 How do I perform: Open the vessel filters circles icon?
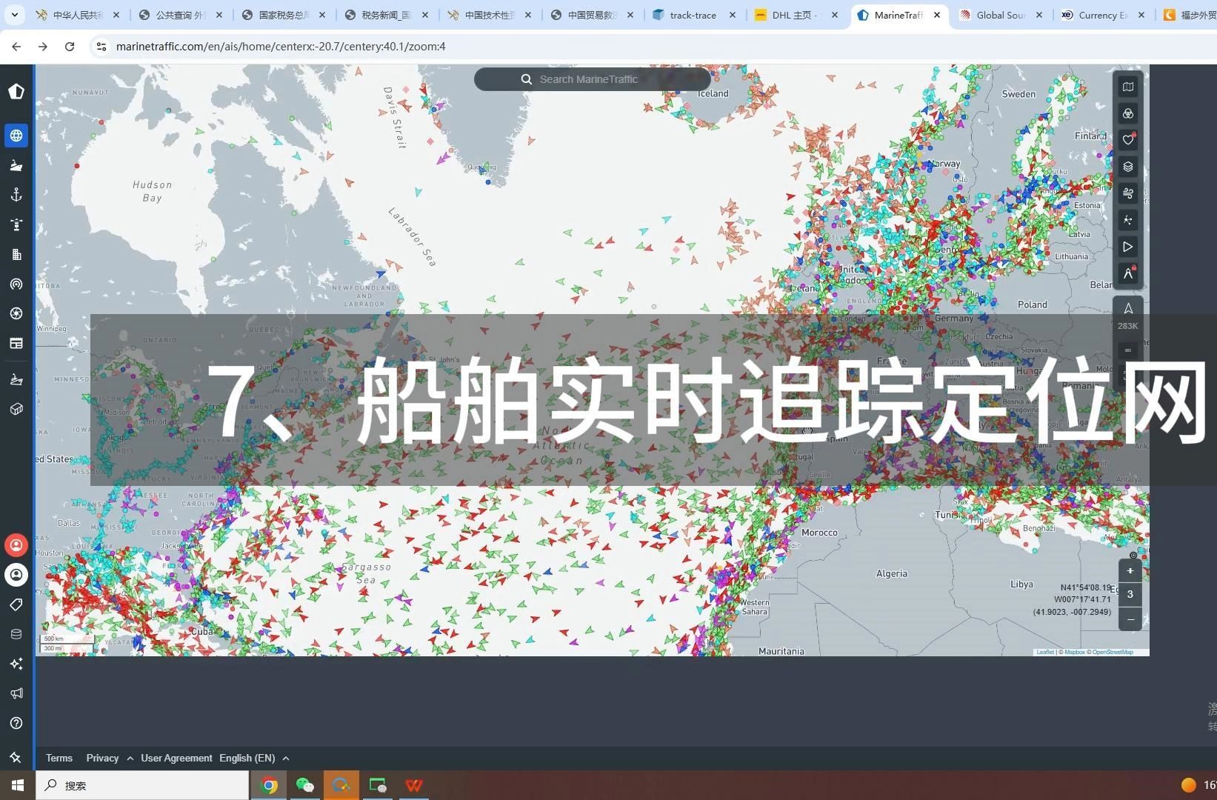(x=1128, y=113)
